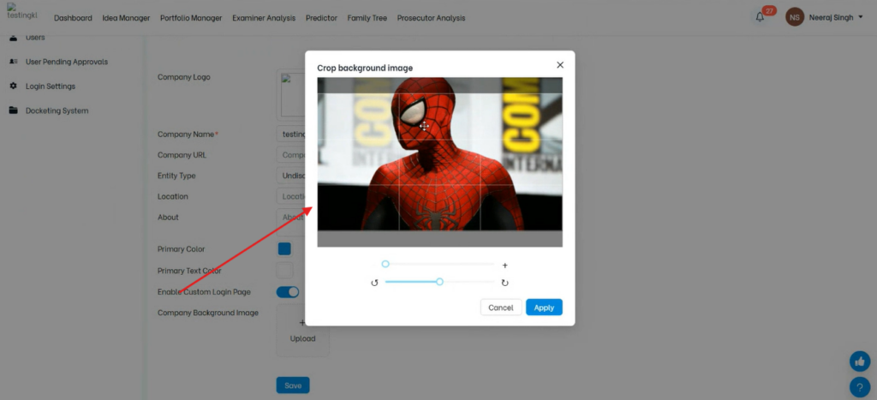This screenshot has width=877, height=400.
Task: Cancel the crop dialog
Action: 501,307
